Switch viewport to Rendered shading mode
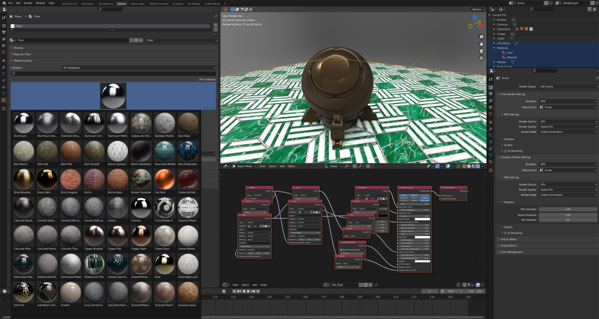This screenshot has height=319, width=599. click(x=478, y=166)
